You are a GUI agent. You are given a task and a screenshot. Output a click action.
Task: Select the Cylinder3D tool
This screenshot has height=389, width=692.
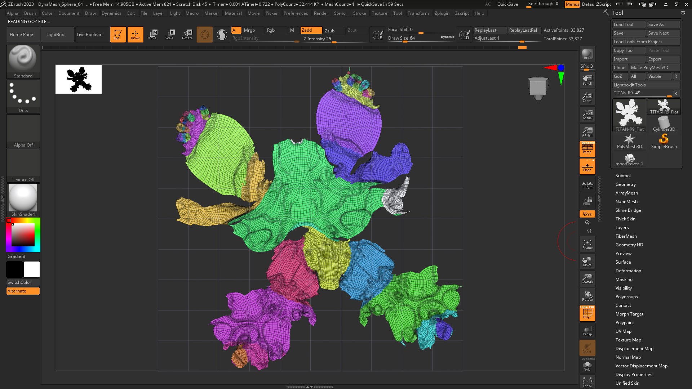pyautogui.click(x=664, y=123)
